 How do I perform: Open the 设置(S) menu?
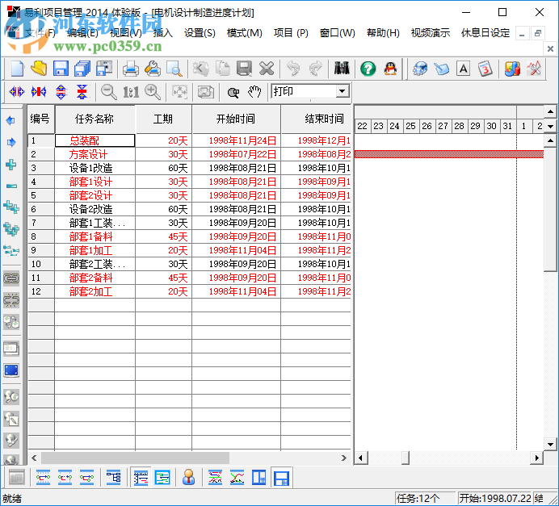point(200,33)
